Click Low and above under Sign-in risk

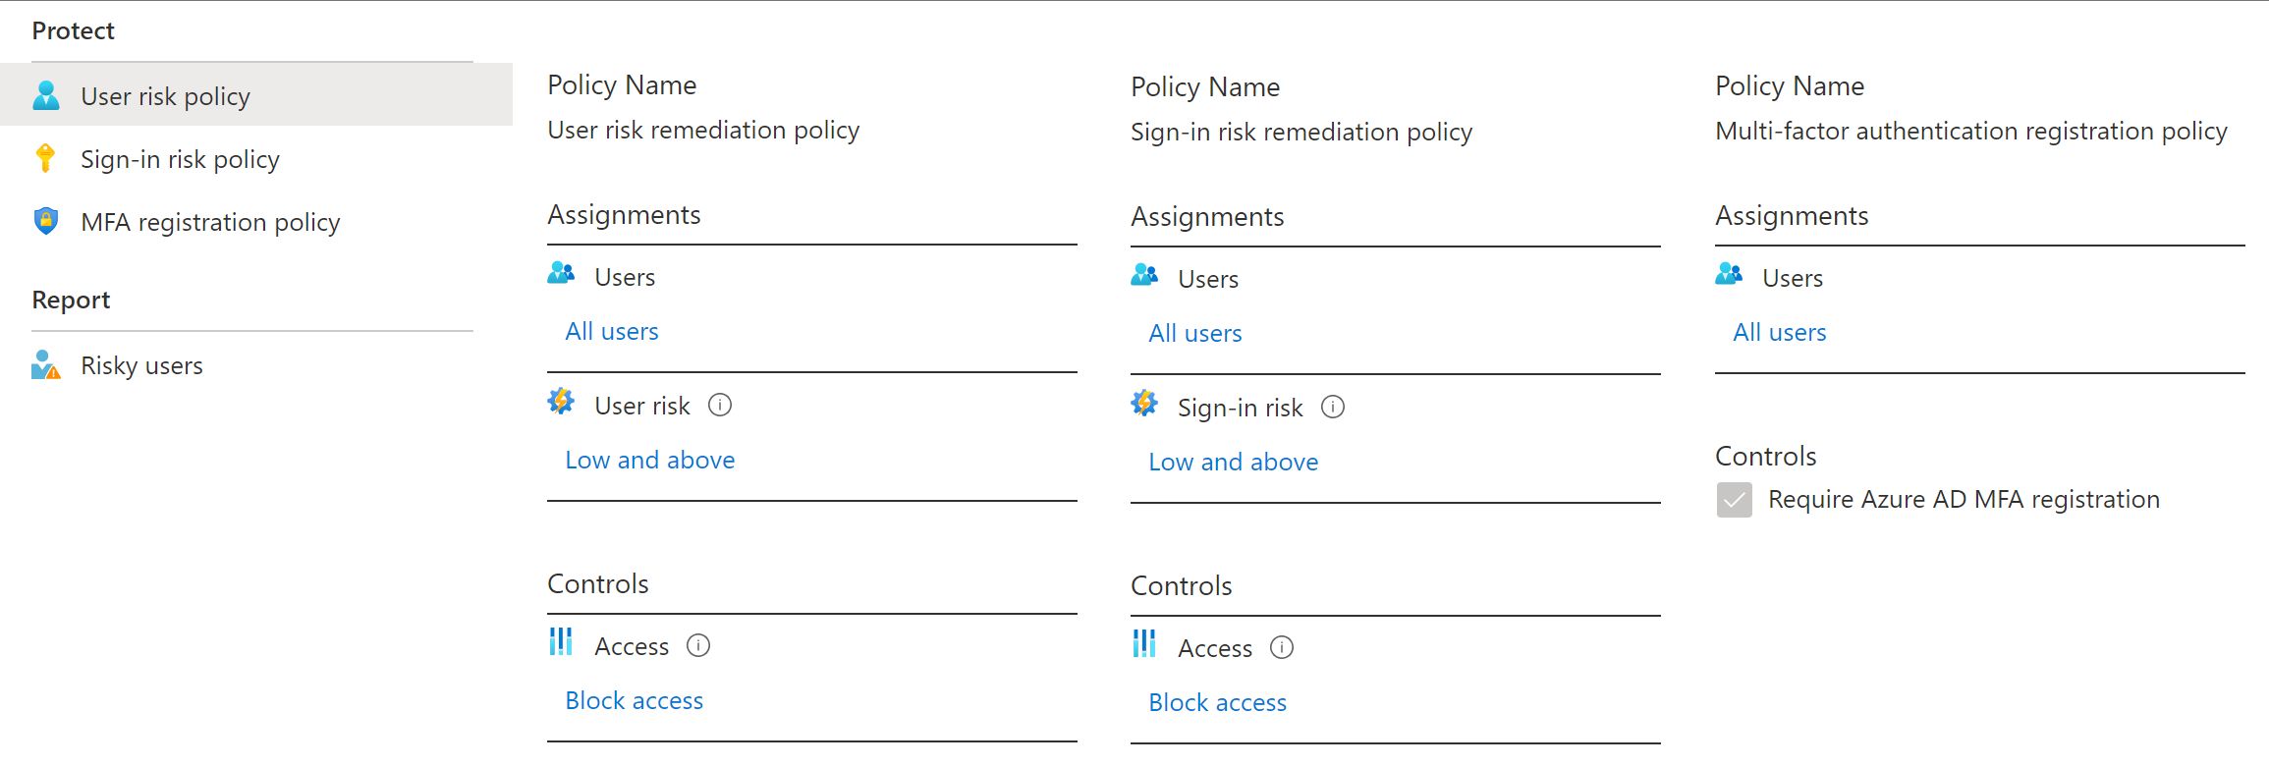coord(1233,463)
